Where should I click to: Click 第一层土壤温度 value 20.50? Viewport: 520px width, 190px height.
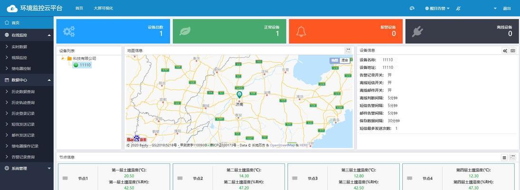(x=129, y=176)
